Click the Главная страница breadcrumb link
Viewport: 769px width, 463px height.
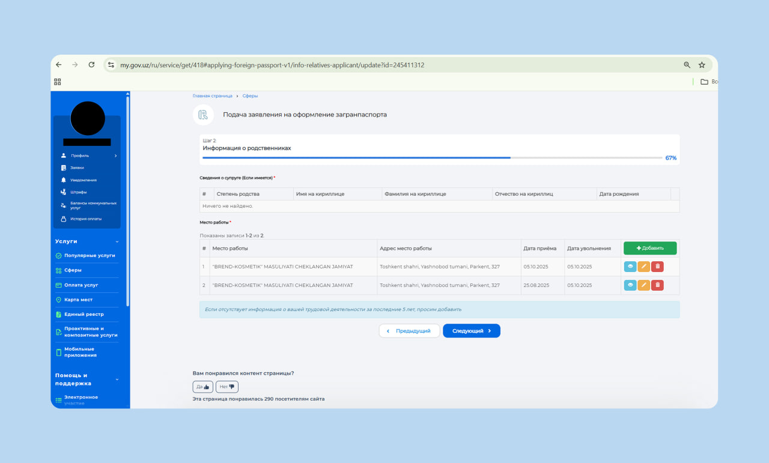212,96
